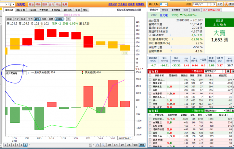Tick the 買方15 header select-all checkbox
The height and width of the screenshot is (149, 234).
pos(150,75)
